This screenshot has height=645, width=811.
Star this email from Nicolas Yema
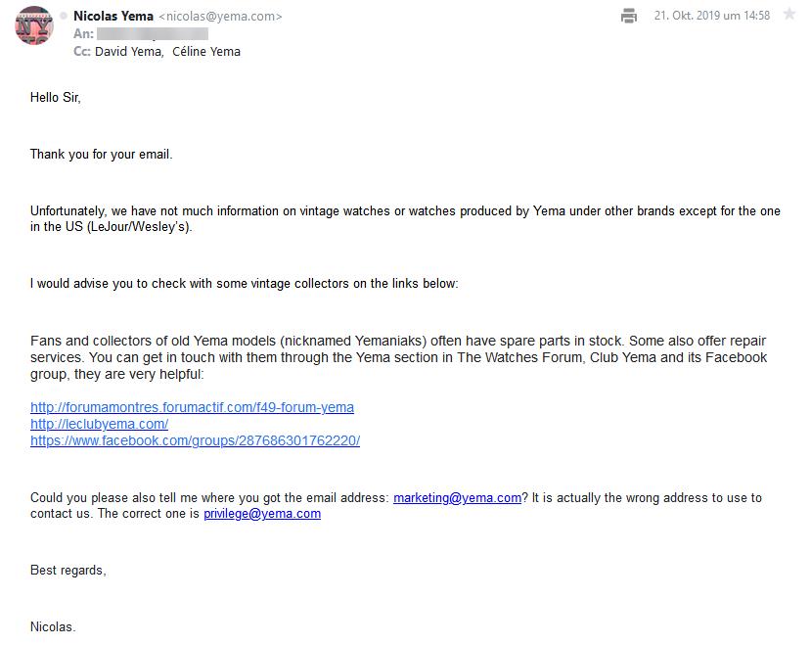pyautogui.click(x=789, y=14)
